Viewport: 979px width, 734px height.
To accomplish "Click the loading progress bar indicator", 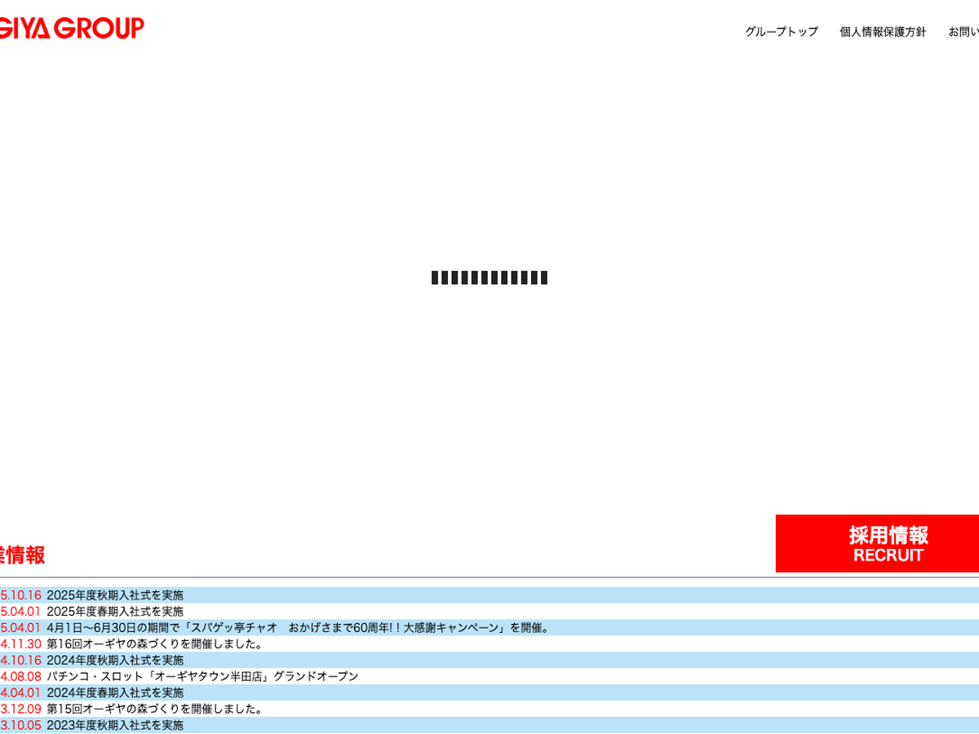I will 489,277.
